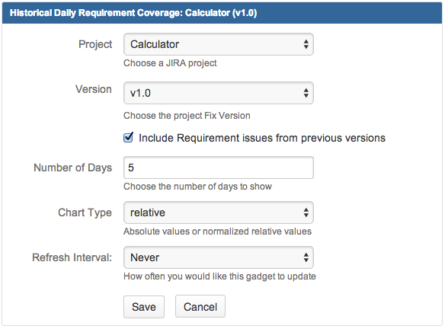Open the Chart Type dropdown set to relative
This screenshot has height=329, width=445.
219,212
